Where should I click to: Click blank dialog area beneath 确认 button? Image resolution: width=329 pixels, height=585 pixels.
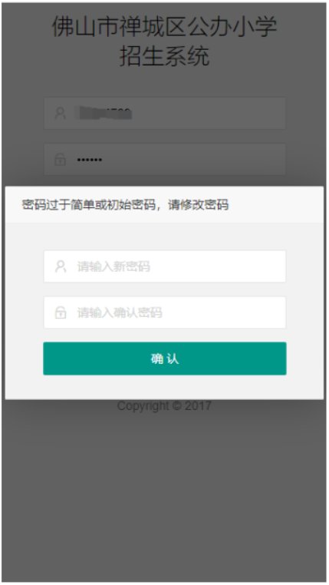tap(164, 387)
